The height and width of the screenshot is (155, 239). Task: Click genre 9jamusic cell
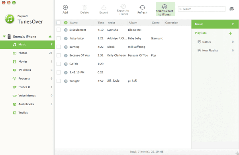click(157, 38)
